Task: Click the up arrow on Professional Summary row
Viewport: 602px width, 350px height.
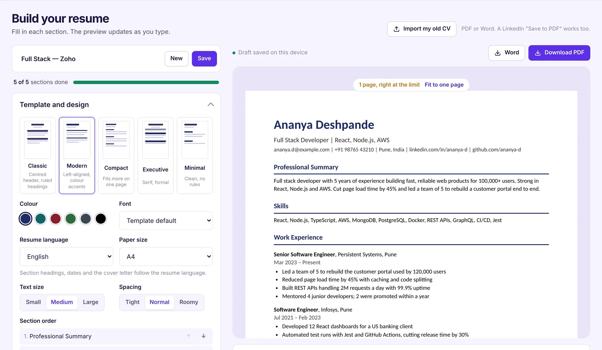Action: coord(189,336)
